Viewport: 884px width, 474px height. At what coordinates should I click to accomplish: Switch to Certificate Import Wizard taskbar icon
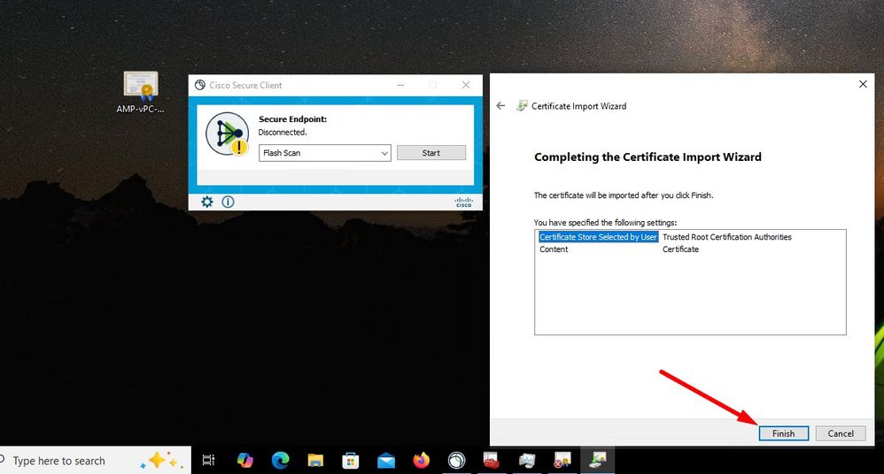pyautogui.click(x=598, y=461)
